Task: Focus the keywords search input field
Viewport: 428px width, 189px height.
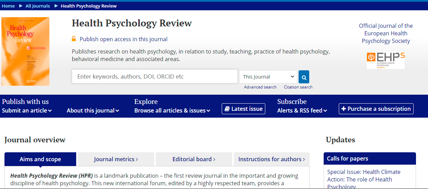Action: pos(154,76)
